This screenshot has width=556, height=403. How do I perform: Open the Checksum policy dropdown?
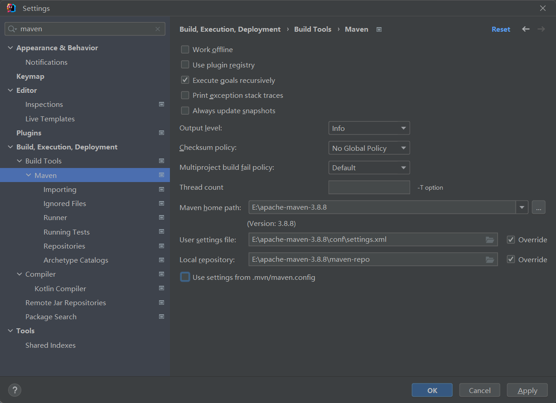click(369, 148)
